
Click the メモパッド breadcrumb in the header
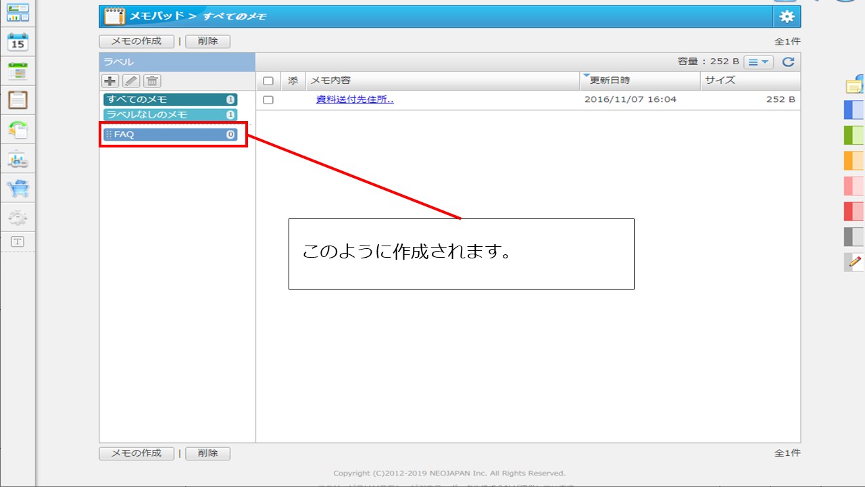(157, 16)
